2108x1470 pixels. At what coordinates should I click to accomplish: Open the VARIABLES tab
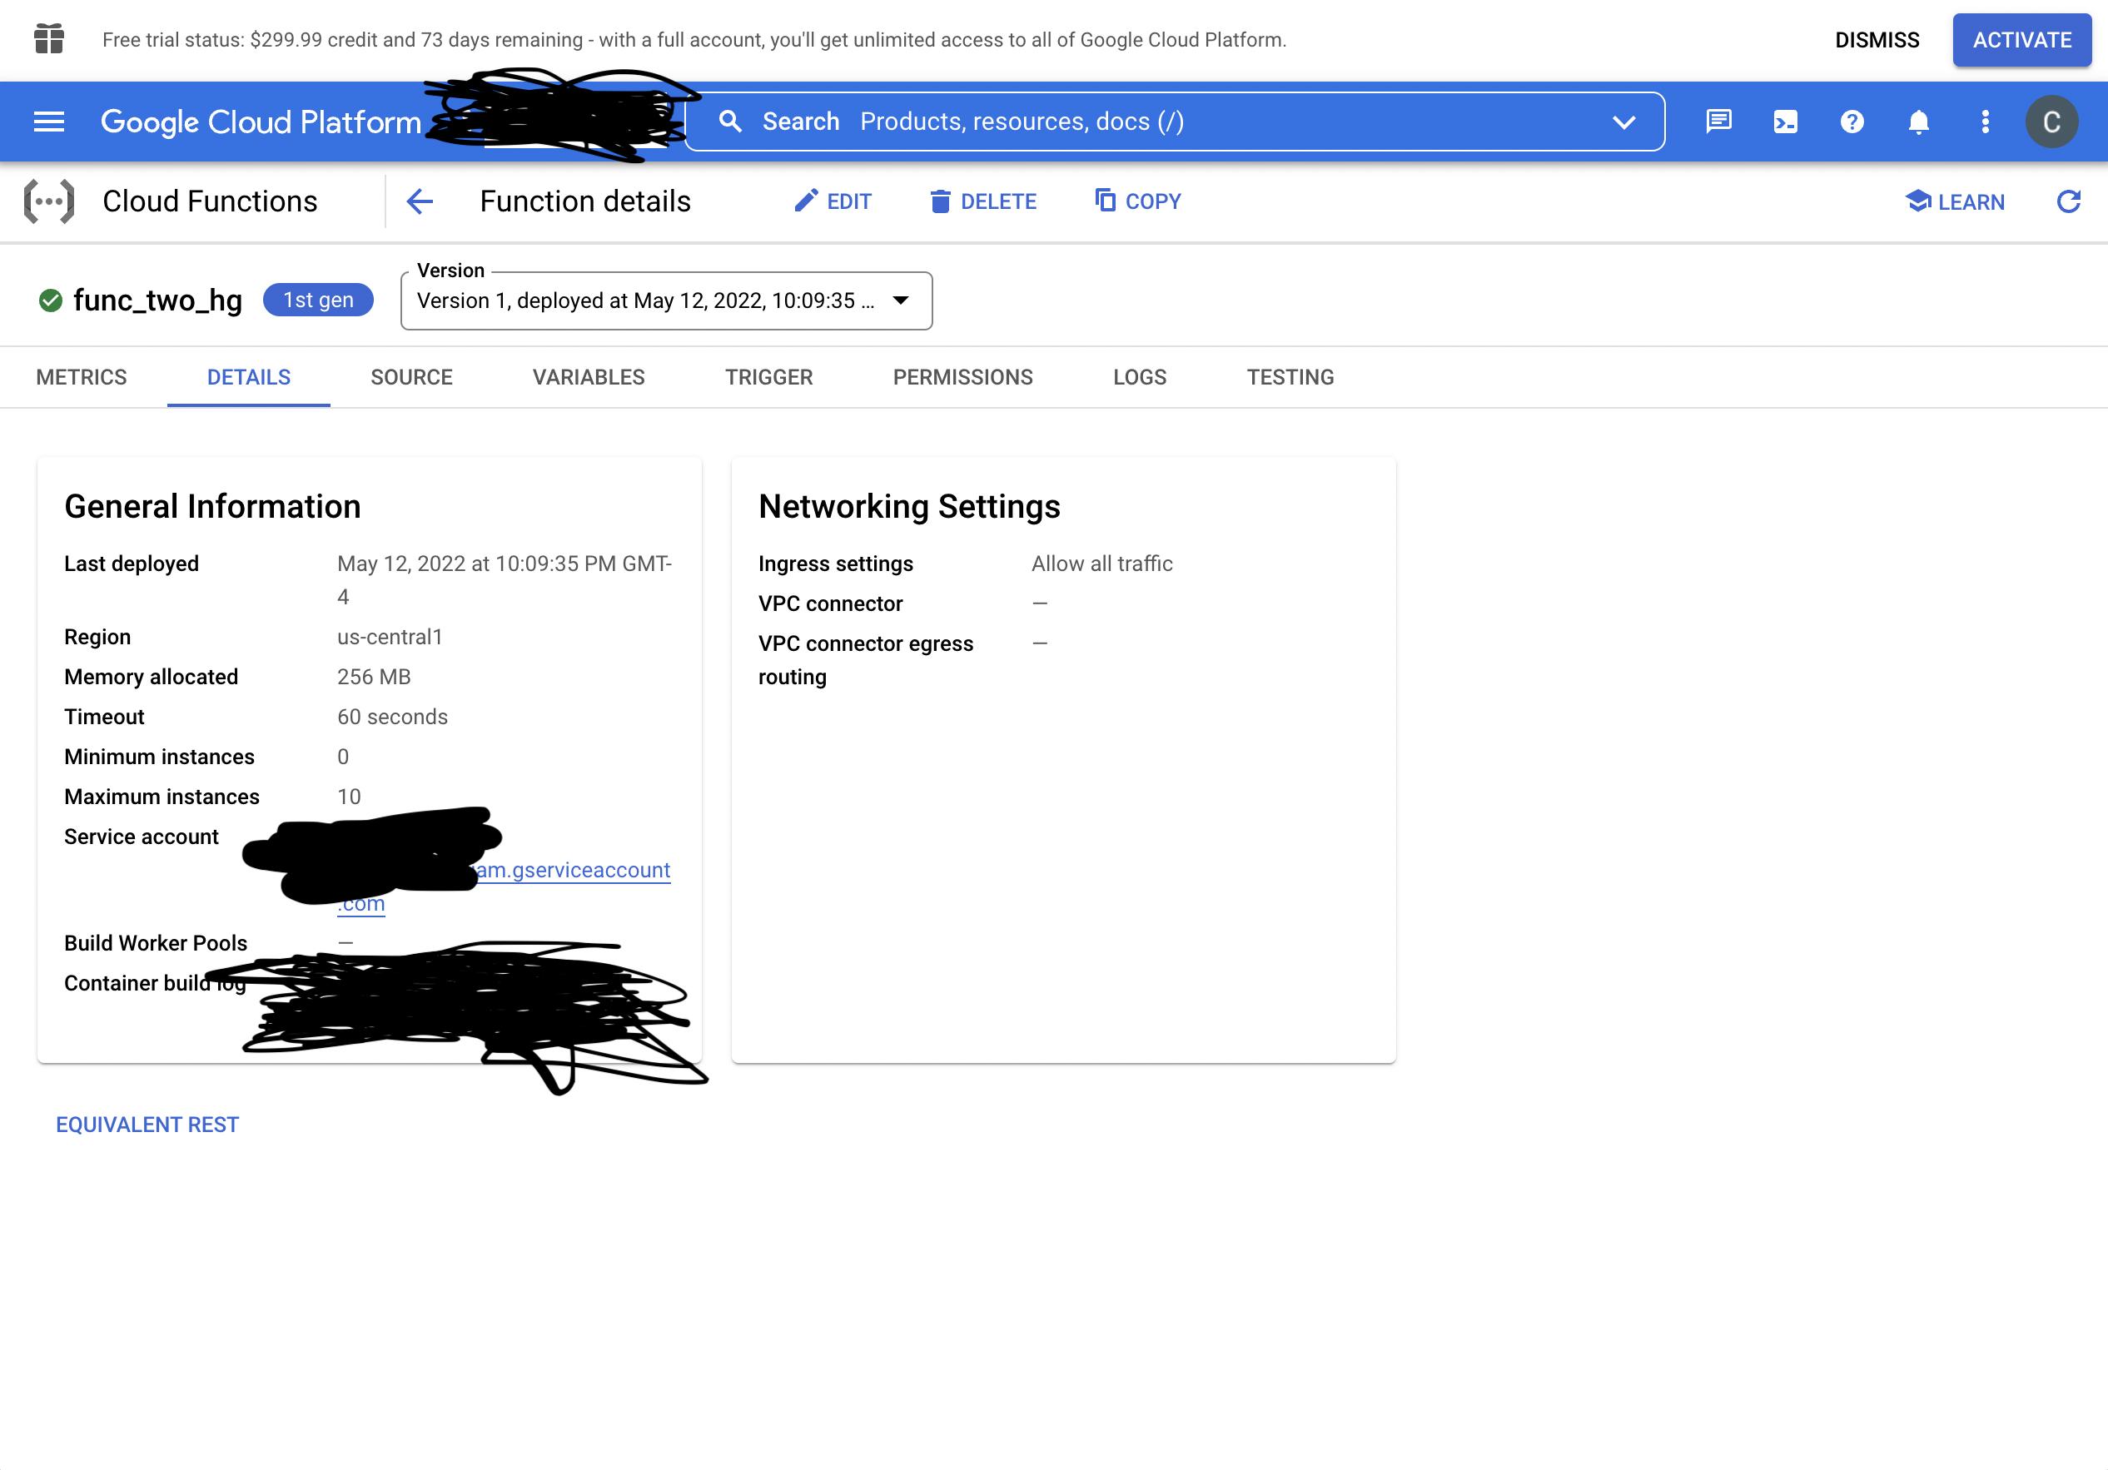[589, 377]
